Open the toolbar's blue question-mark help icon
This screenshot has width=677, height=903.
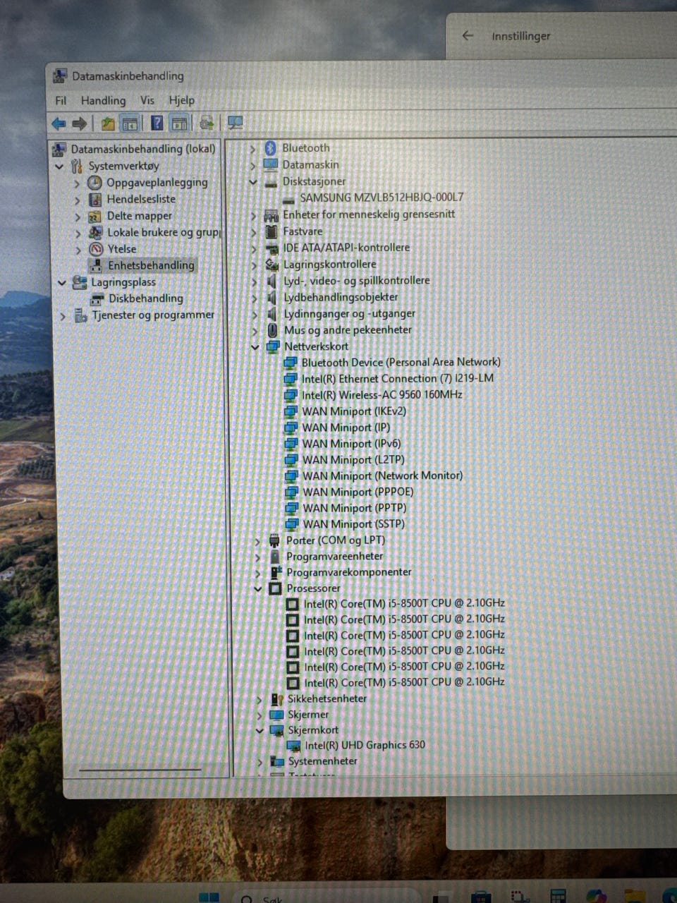tap(157, 123)
